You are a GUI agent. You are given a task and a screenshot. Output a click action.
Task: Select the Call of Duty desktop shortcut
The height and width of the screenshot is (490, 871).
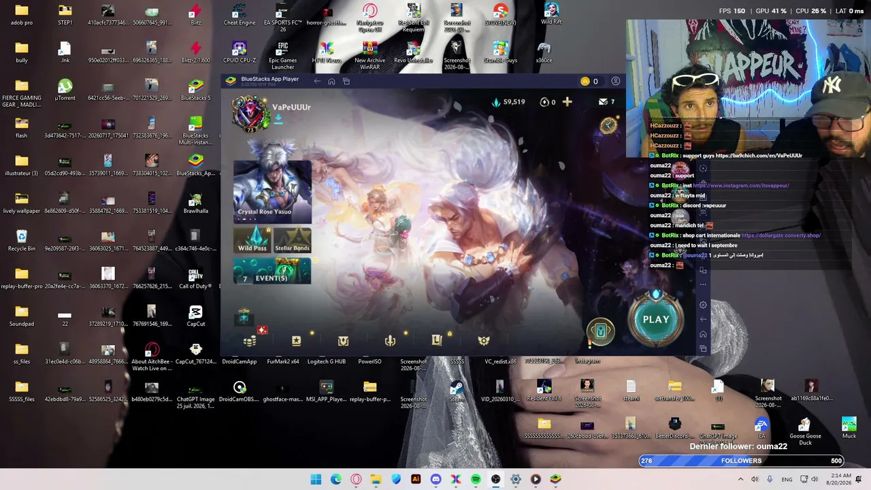(195, 279)
